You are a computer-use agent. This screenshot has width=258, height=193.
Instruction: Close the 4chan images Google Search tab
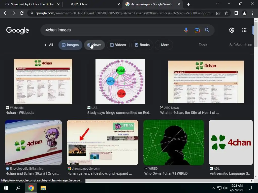[x=179, y=5]
